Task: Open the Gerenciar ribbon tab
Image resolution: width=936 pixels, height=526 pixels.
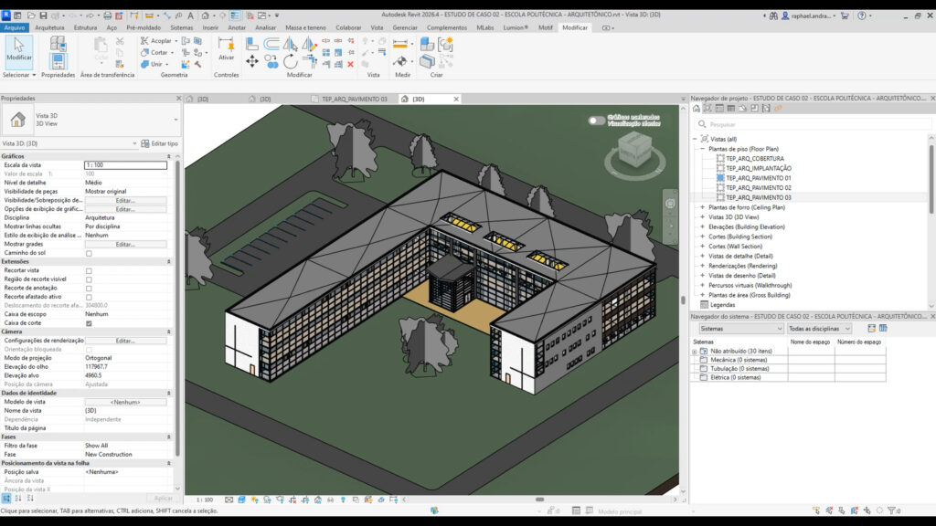Action: click(x=405, y=27)
